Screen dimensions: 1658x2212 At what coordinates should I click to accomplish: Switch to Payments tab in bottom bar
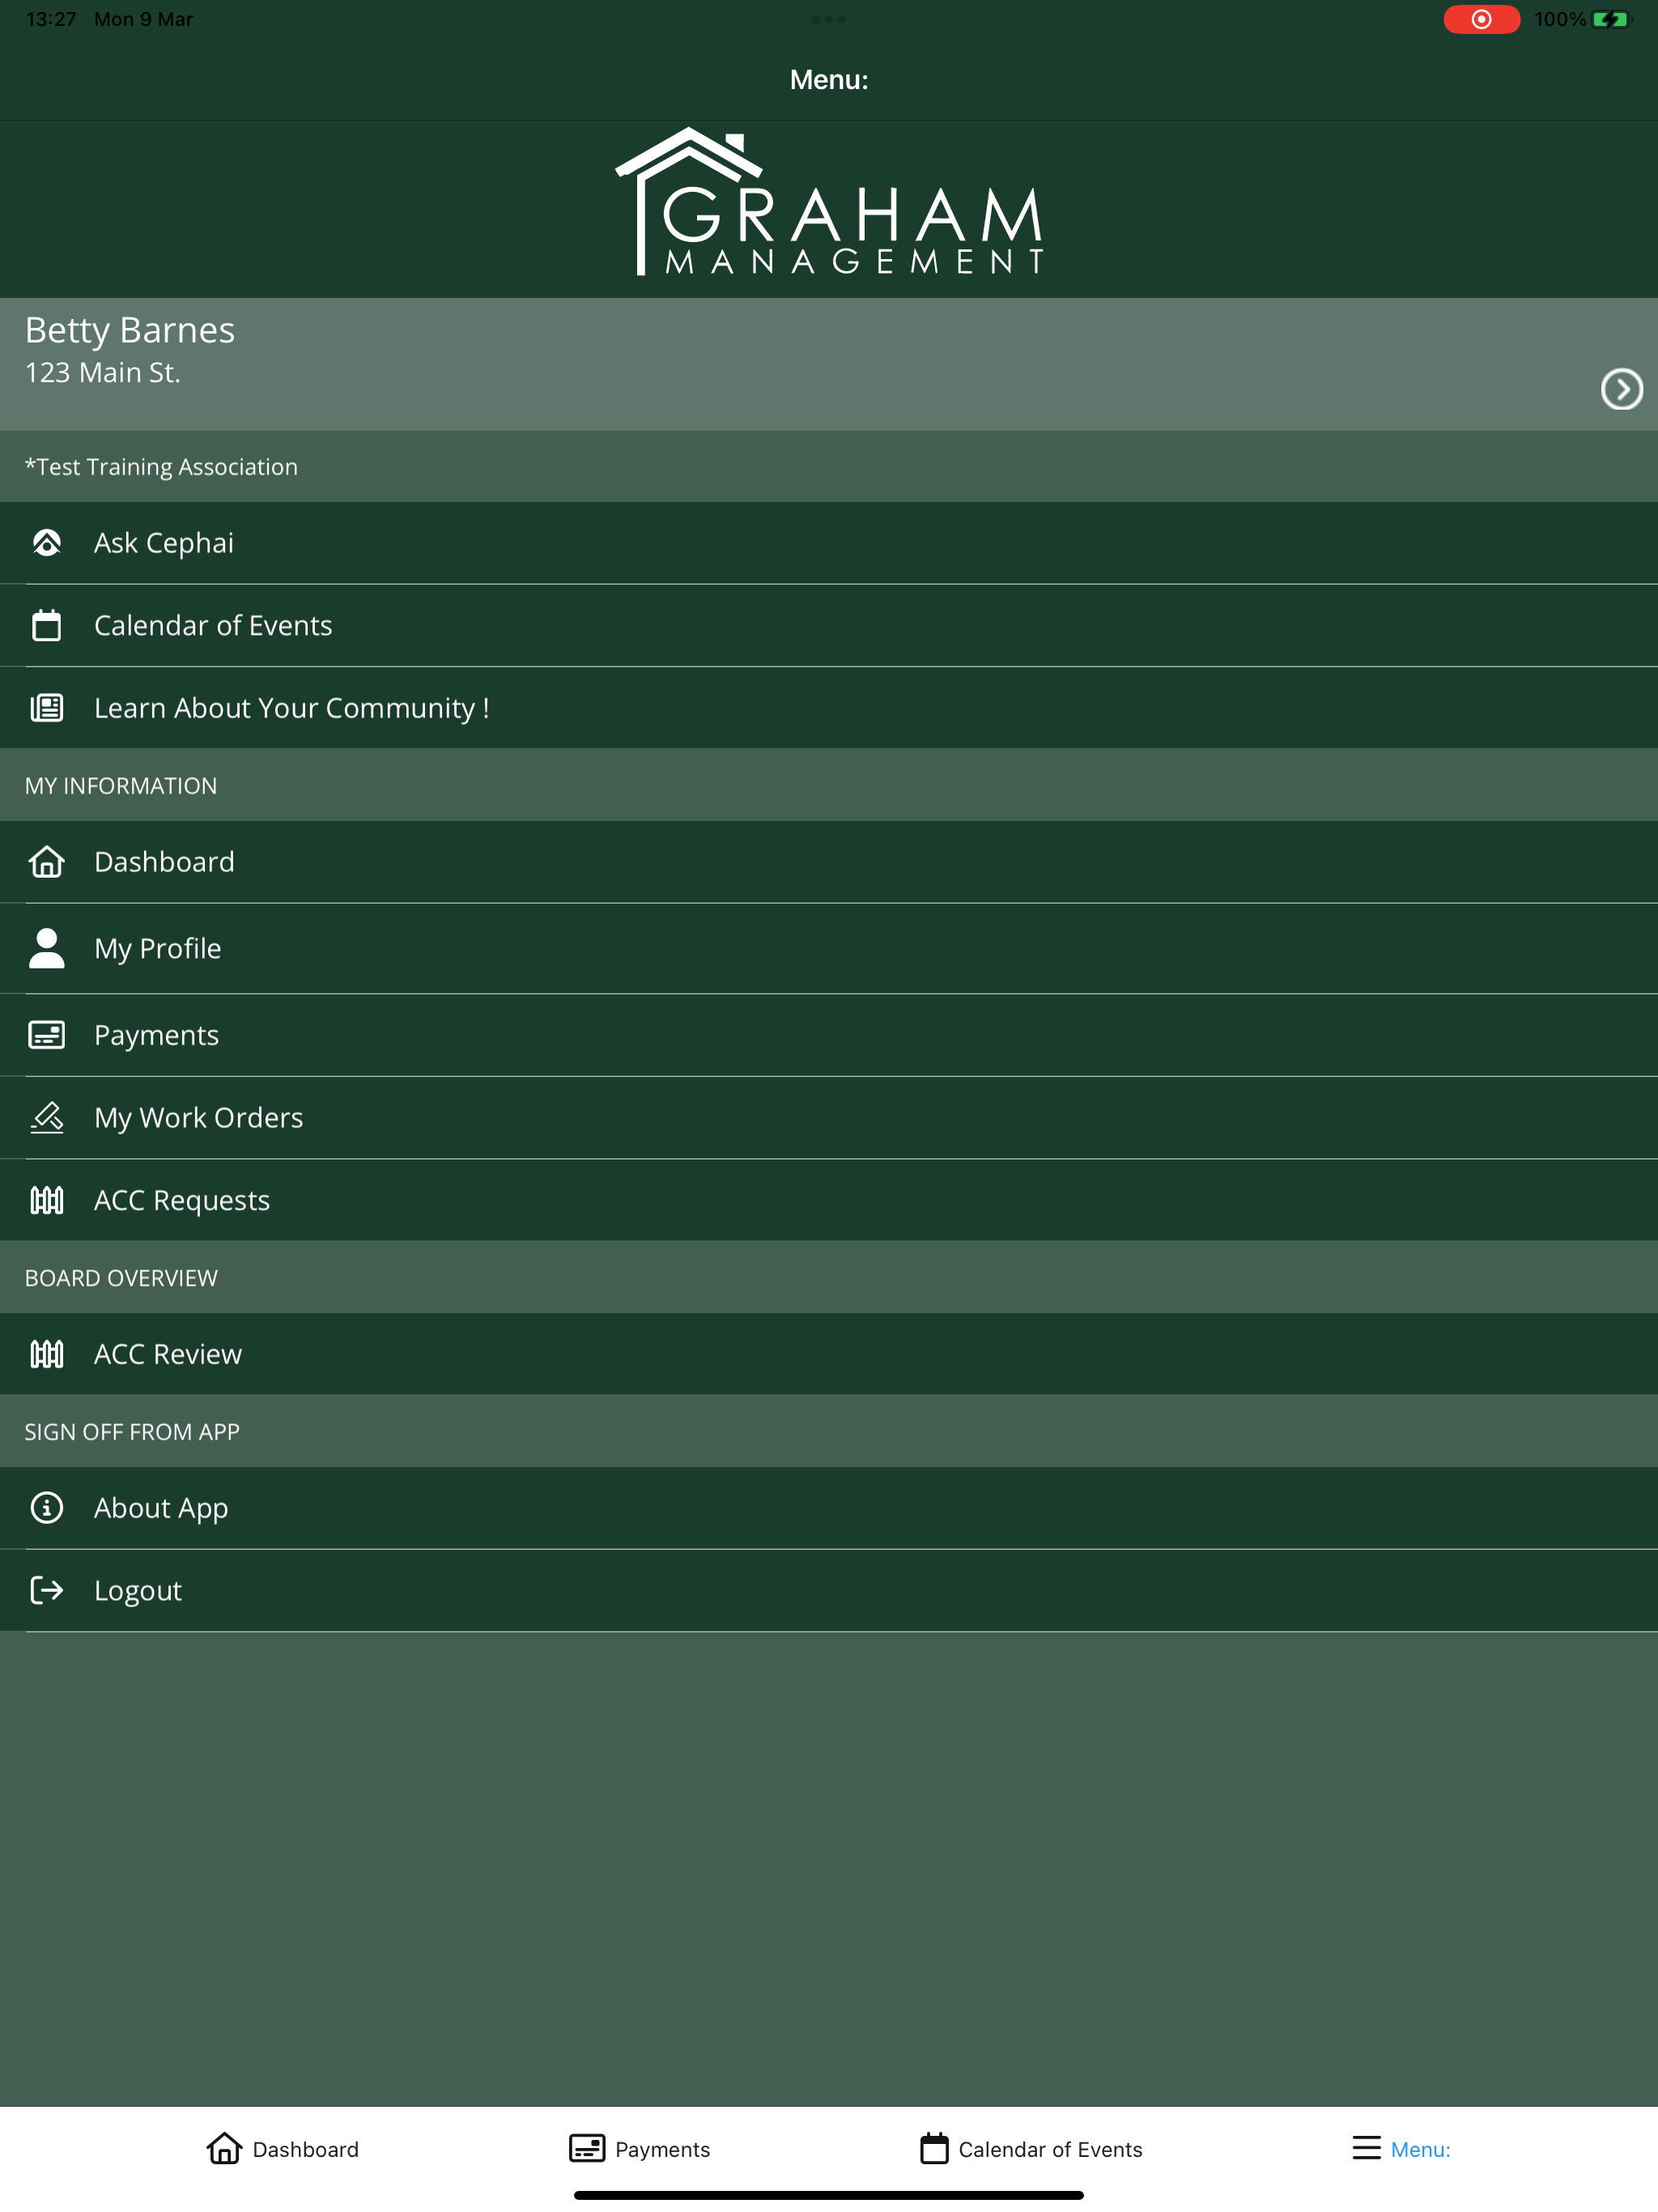[640, 2148]
